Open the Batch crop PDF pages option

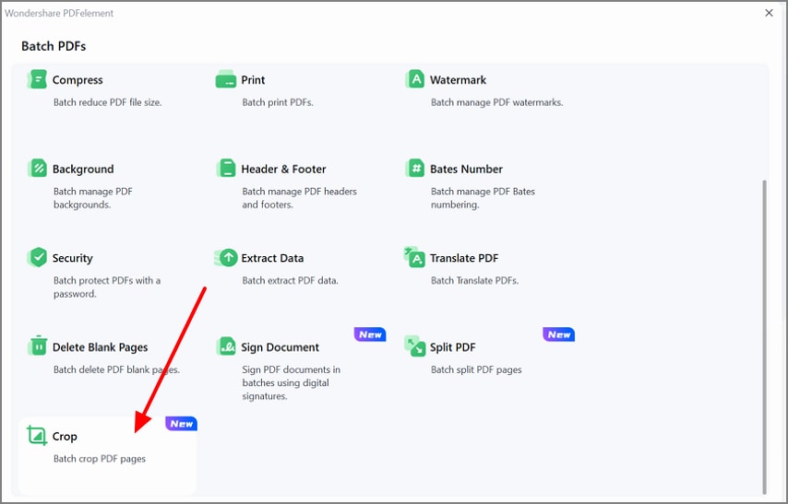coord(100,459)
